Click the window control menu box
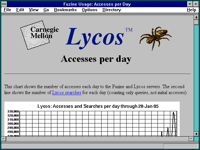 coord(4,4)
